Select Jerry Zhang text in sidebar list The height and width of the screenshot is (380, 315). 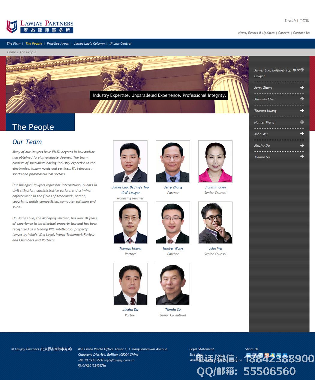click(263, 88)
